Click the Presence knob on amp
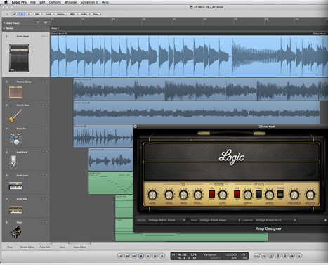 click(294, 195)
